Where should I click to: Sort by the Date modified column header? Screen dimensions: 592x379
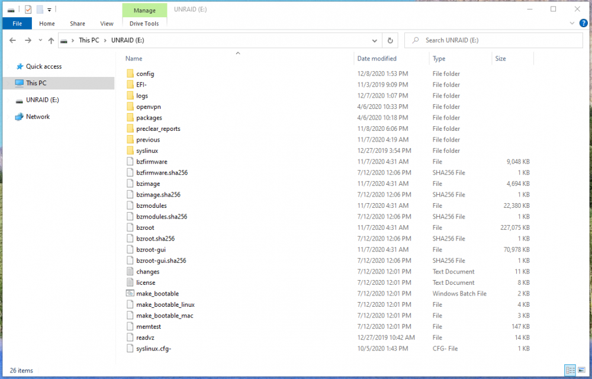(377, 59)
